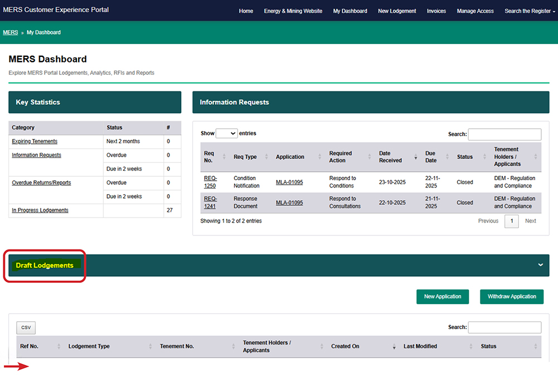Sort requests by Required Action column
Viewport: 558px width, 376px height.
tap(350, 157)
